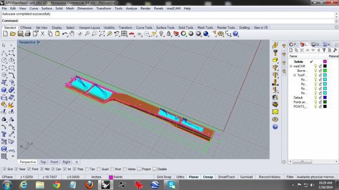The width and height of the screenshot is (339, 190).
Task: Toggle the End osnap checkbox
Action: point(5,169)
